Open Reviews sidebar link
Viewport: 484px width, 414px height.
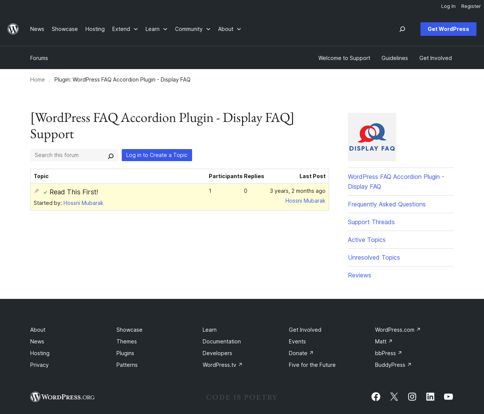pos(360,275)
